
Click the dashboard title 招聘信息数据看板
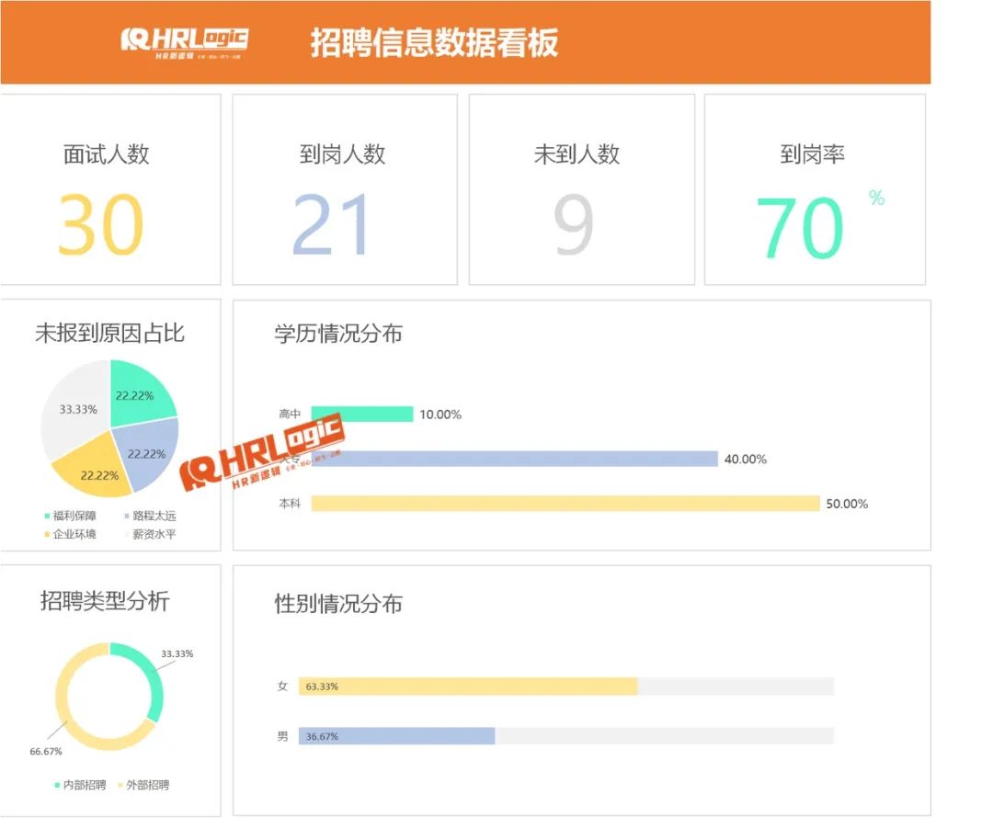click(x=434, y=43)
